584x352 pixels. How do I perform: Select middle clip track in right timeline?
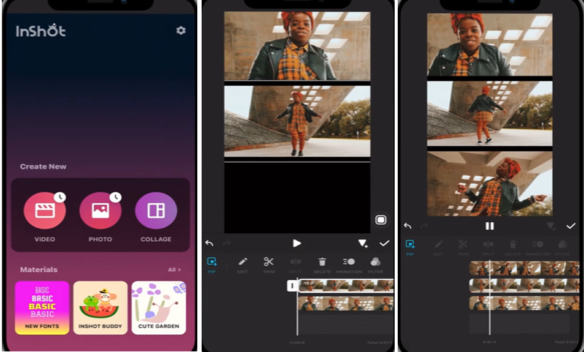click(x=524, y=286)
